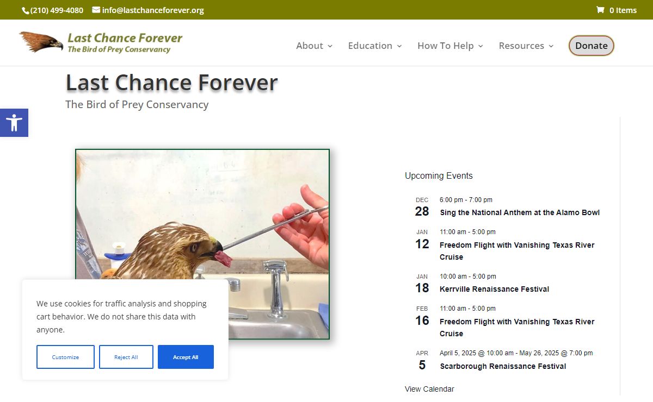Click the hawk feeding photo
The width and height of the screenshot is (653, 402).
pyautogui.click(x=202, y=244)
